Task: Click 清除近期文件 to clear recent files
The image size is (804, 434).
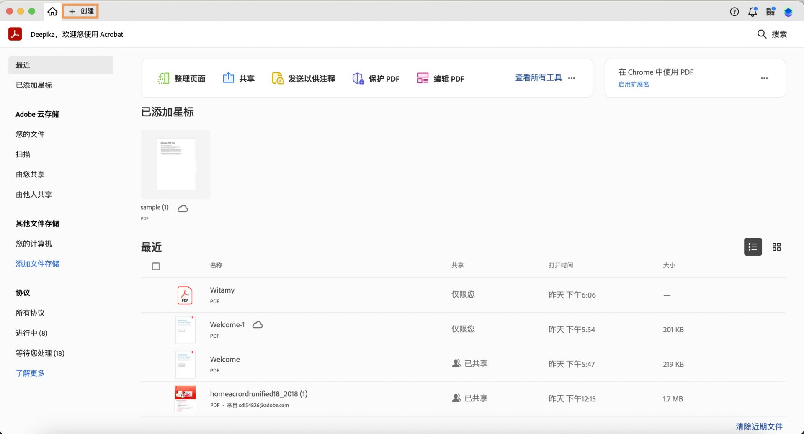Action: tap(759, 426)
